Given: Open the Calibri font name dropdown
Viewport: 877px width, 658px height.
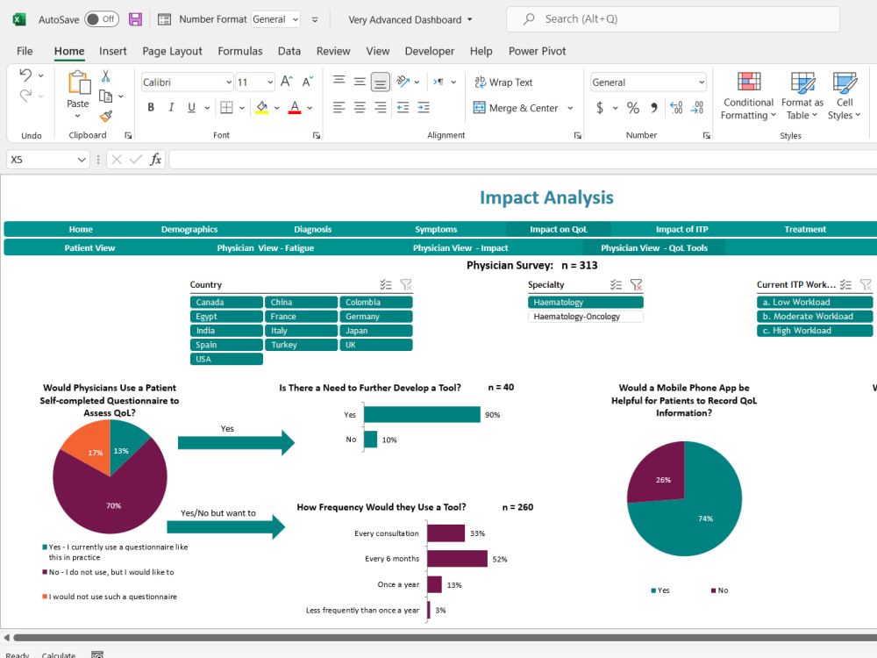Looking at the screenshot, I should point(229,82).
